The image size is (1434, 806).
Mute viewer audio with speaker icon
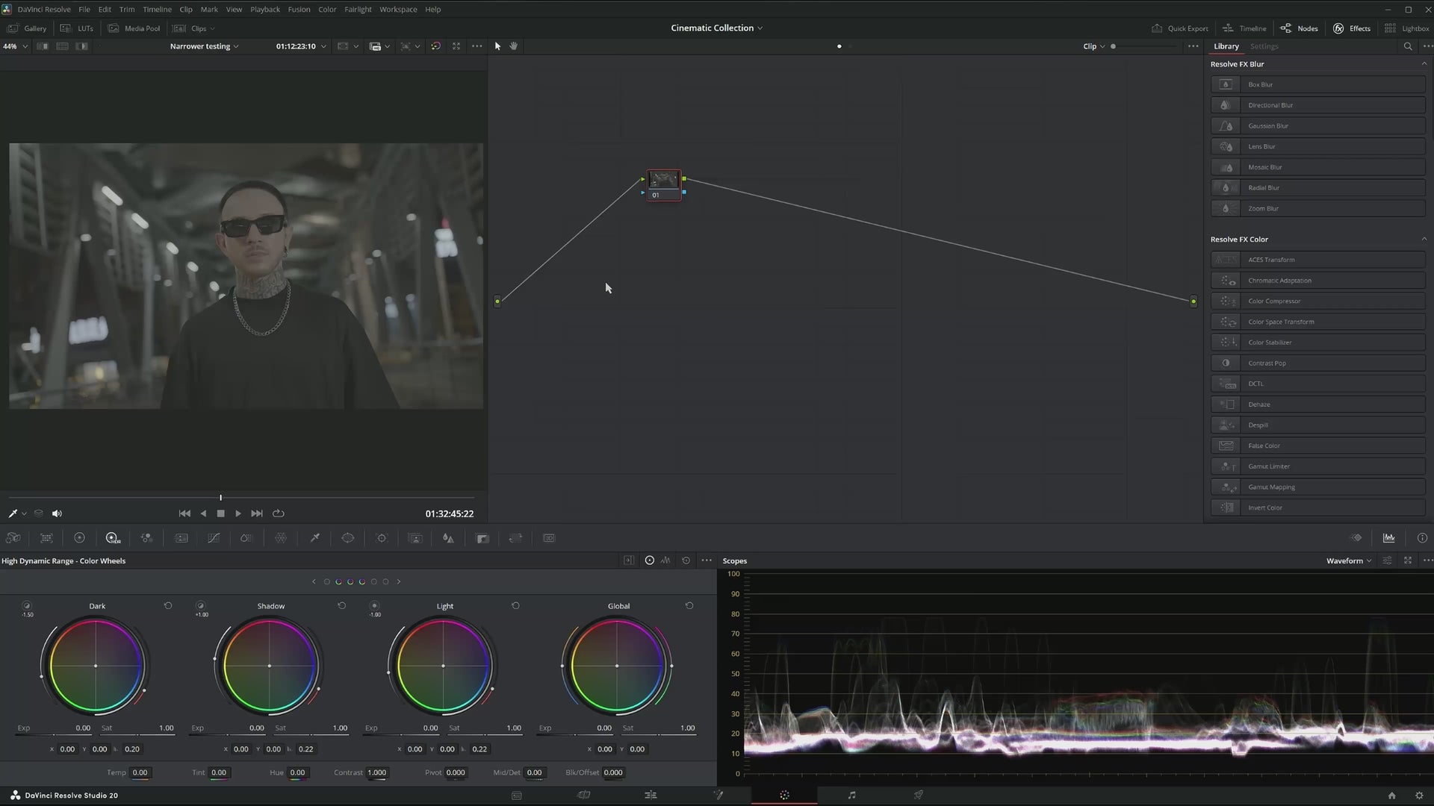(57, 513)
